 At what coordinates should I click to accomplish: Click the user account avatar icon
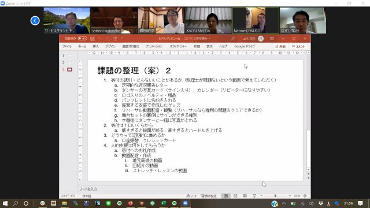point(261,39)
